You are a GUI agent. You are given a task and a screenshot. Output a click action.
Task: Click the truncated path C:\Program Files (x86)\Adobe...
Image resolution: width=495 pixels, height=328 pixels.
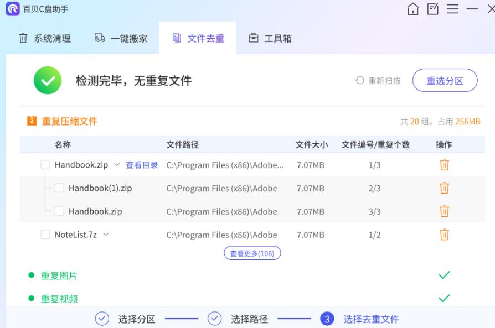pos(225,165)
